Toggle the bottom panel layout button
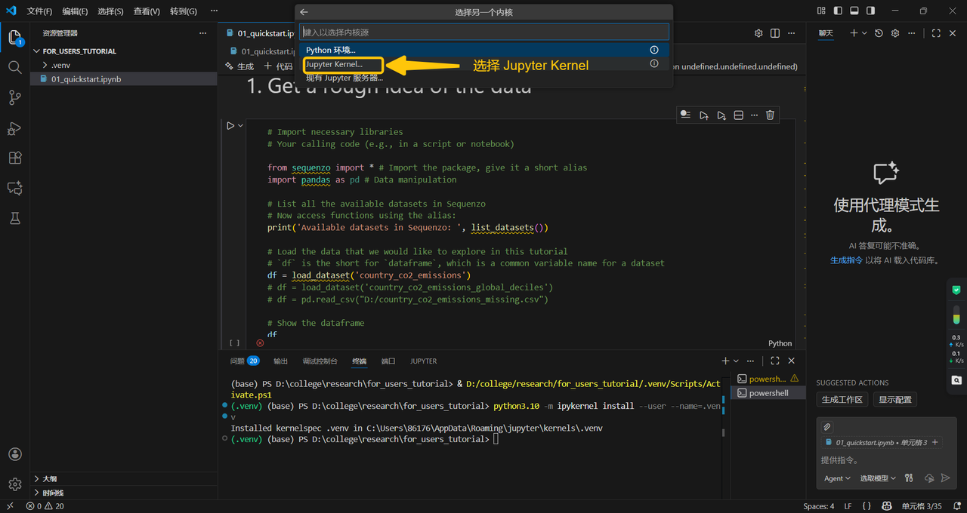This screenshot has height=513, width=967. click(x=854, y=11)
